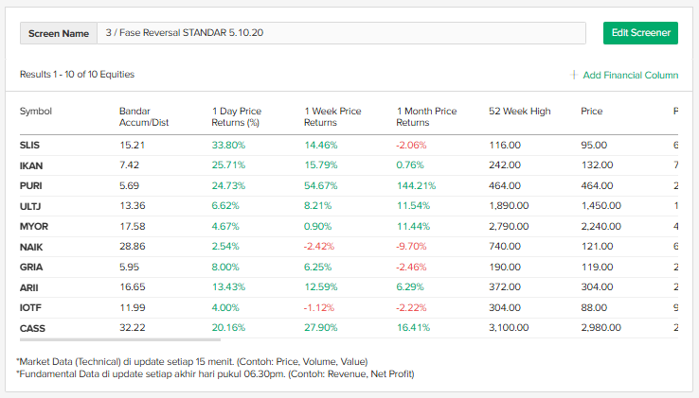Click the Add Financial Column link

pyautogui.click(x=631, y=75)
